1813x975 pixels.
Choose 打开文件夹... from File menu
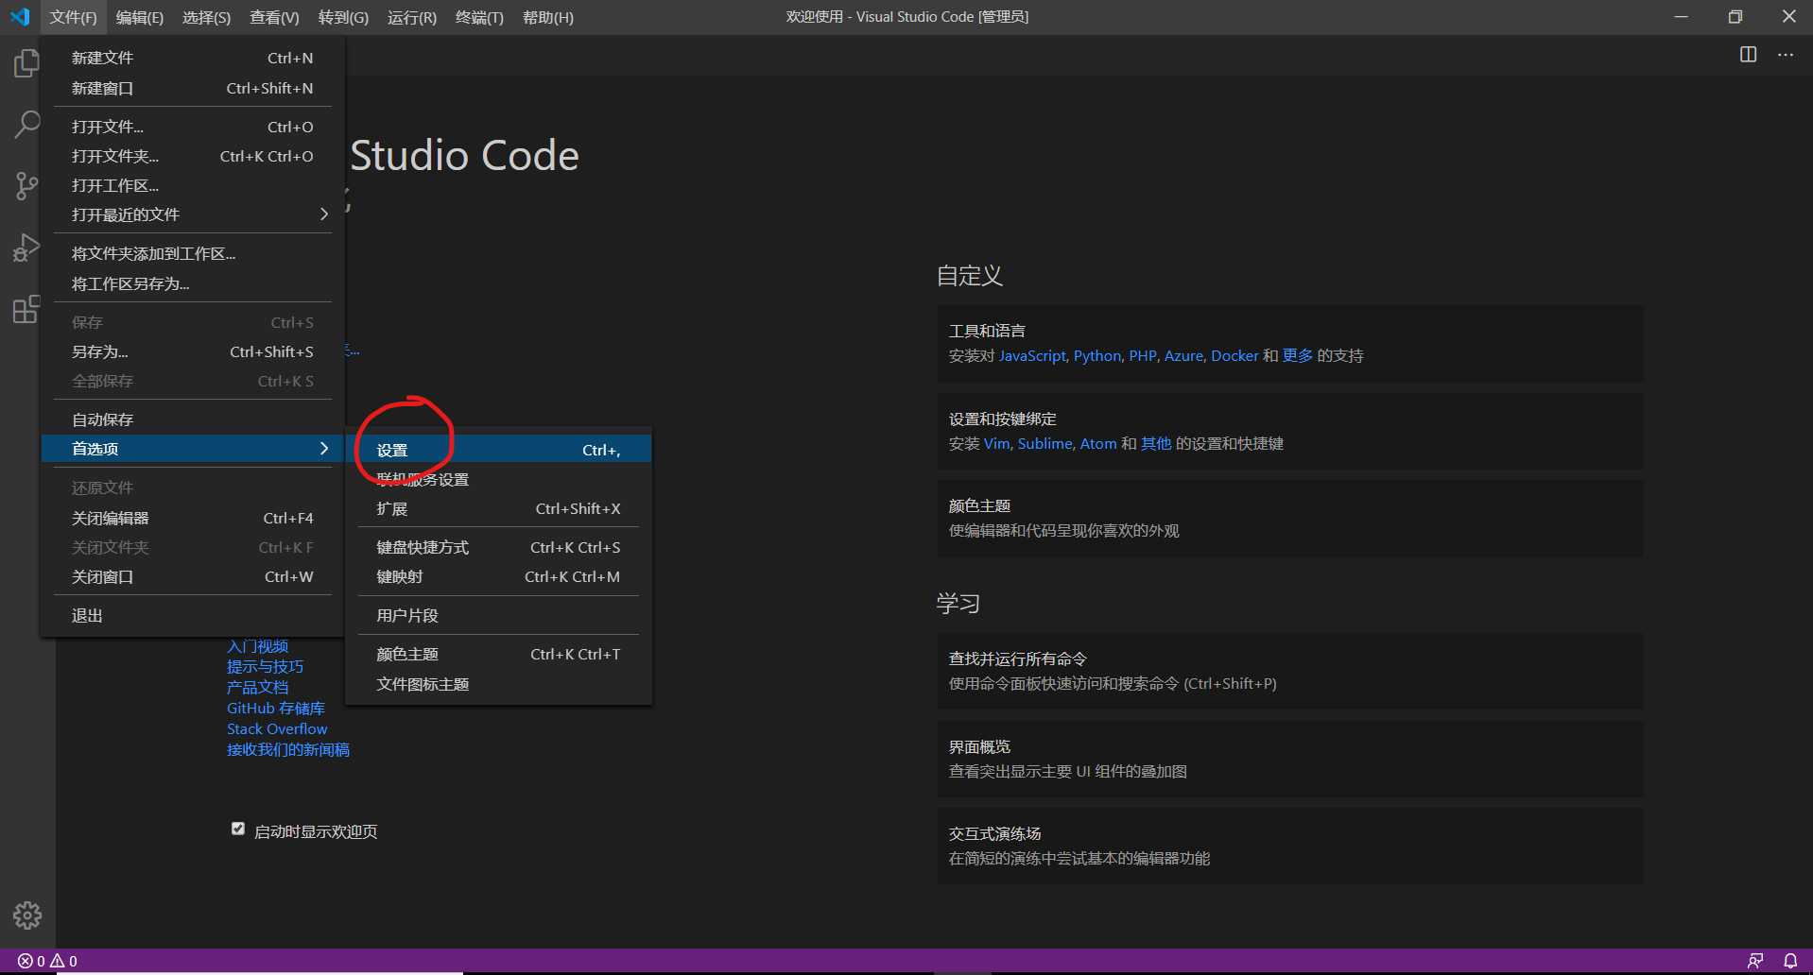pos(193,156)
